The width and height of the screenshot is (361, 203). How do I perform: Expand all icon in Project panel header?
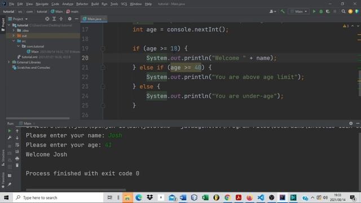[54, 19]
